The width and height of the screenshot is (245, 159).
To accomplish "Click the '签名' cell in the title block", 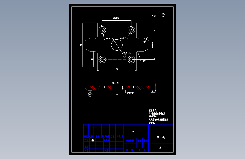I will click(x=112, y=136).
